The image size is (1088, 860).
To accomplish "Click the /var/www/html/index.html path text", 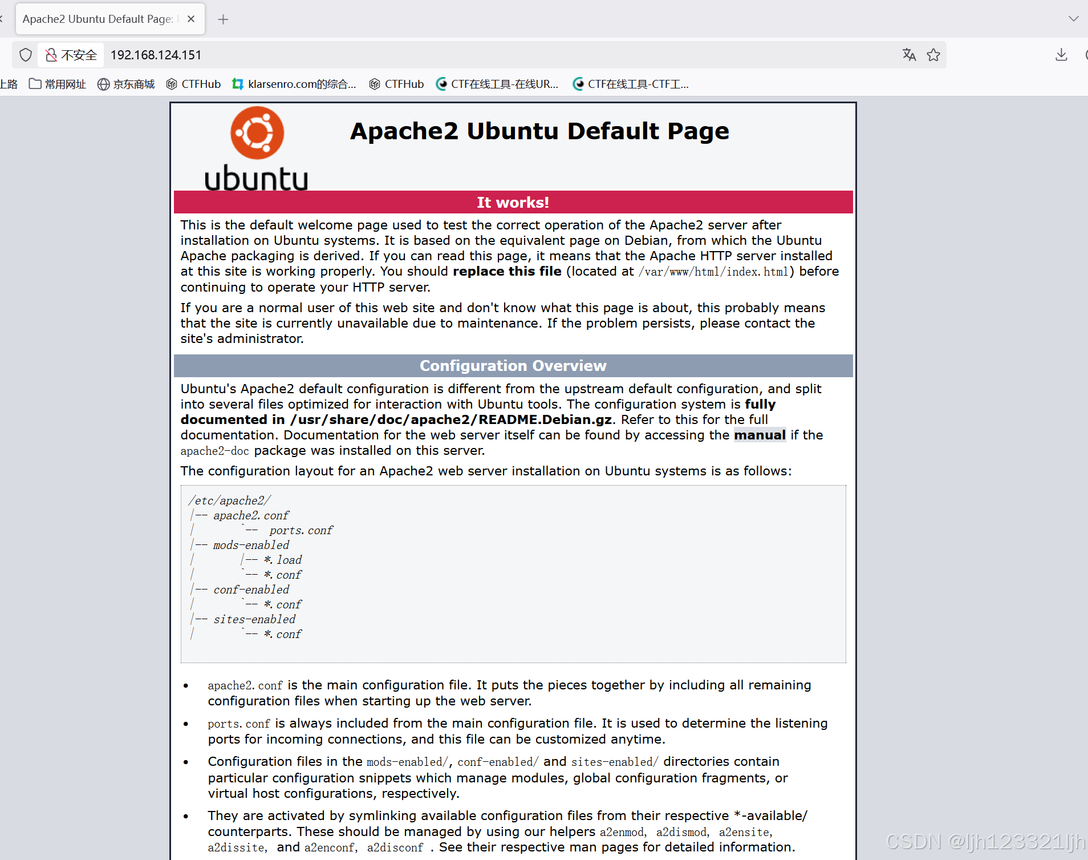I will (713, 272).
